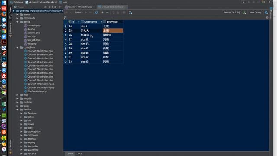Go to the previous page of rows
277x156 pixels.
pyautogui.click(x=71, y=13)
